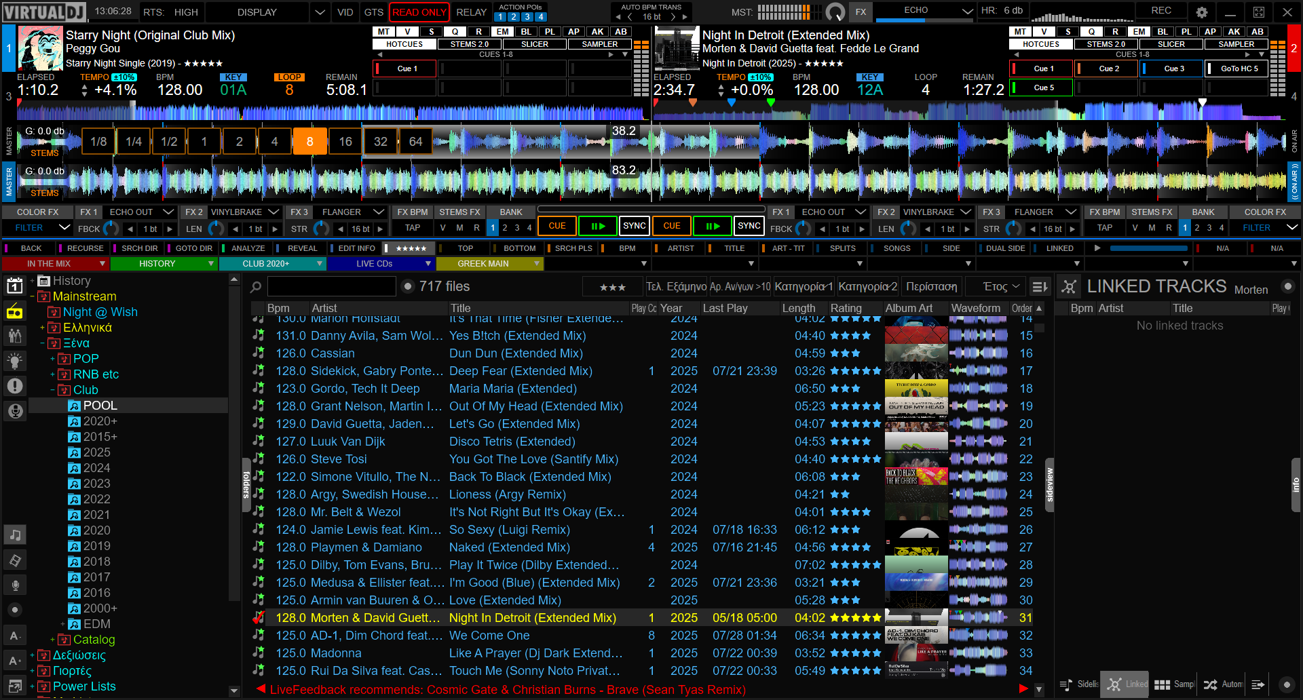The image size is (1303, 700).
Task: Click the live radio sidebar icon
Action: (14, 312)
